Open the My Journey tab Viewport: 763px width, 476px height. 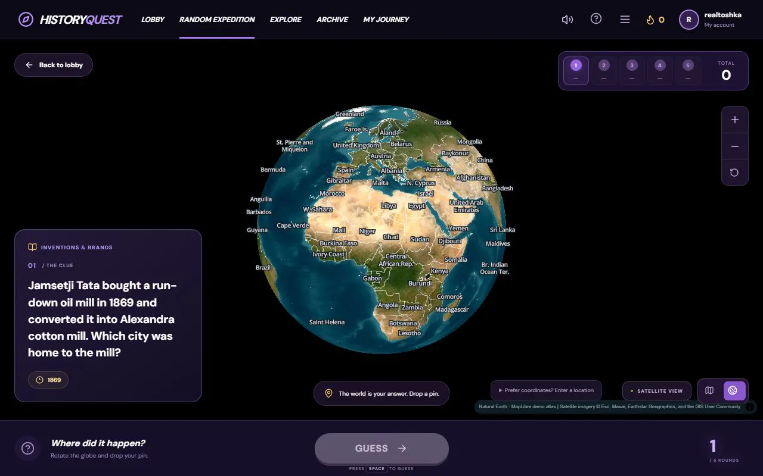386,20
